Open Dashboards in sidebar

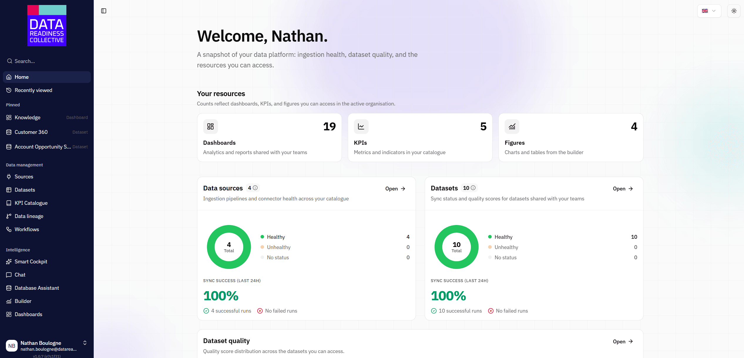click(x=47, y=314)
